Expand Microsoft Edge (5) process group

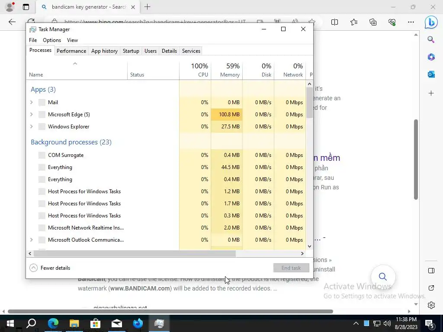point(31,114)
